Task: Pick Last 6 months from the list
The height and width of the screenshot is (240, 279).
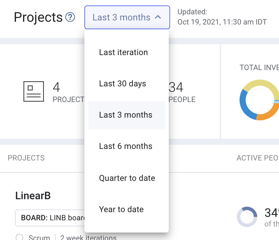Action: click(127, 146)
